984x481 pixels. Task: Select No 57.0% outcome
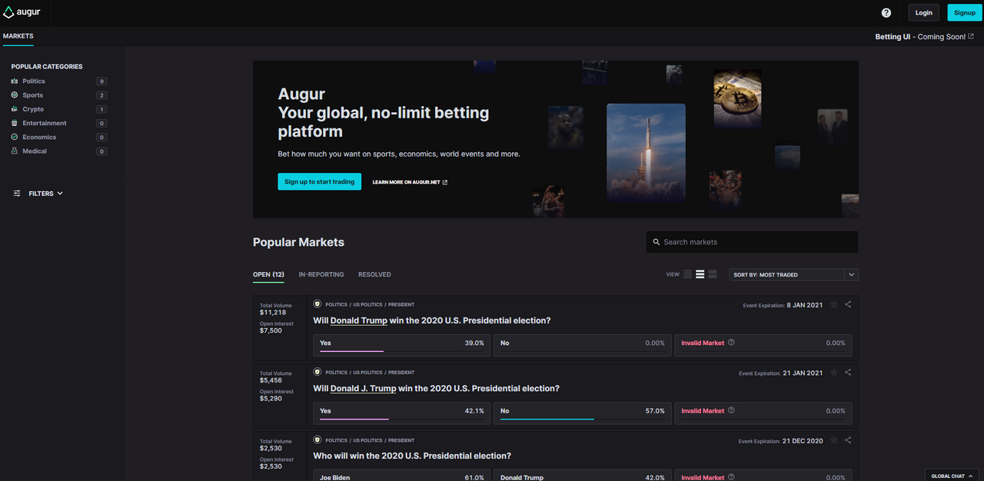[x=582, y=413]
